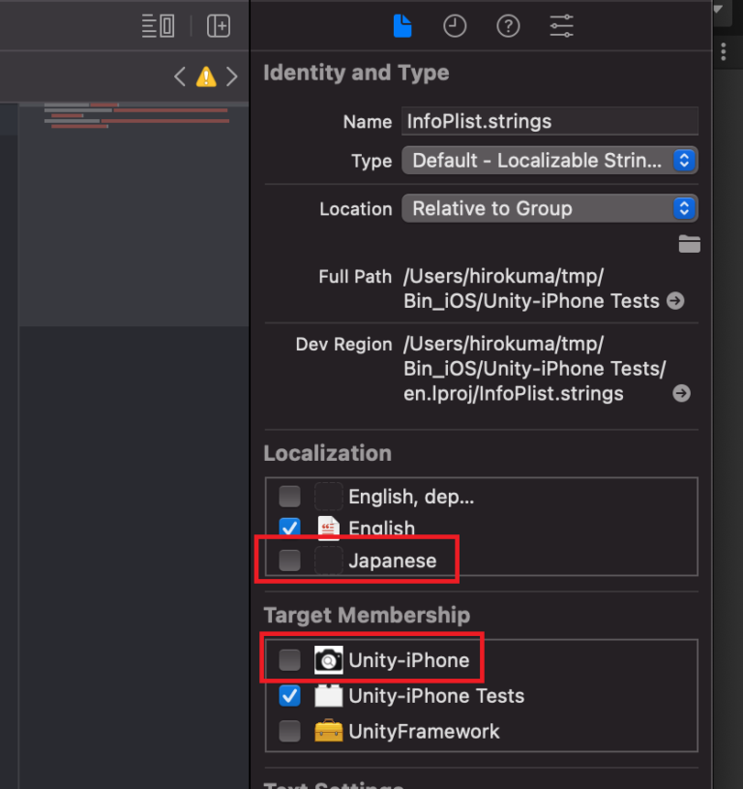Click the editor layout toolbar control

tap(158, 26)
